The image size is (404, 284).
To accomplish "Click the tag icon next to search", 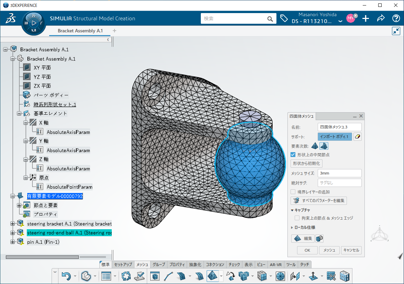I will [284, 19].
